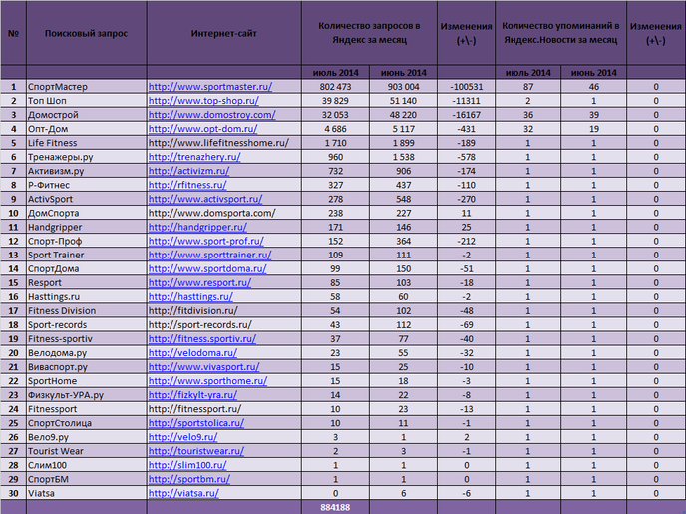The height and width of the screenshot is (514, 686).
Task: Select the 'Интернет-сайт' header cell
Action: coord(224,33)
